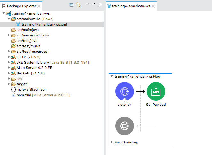This screenshot has width=212, height=155.
Task: Expand the src/test/resources folder
Action: point(9,51)
